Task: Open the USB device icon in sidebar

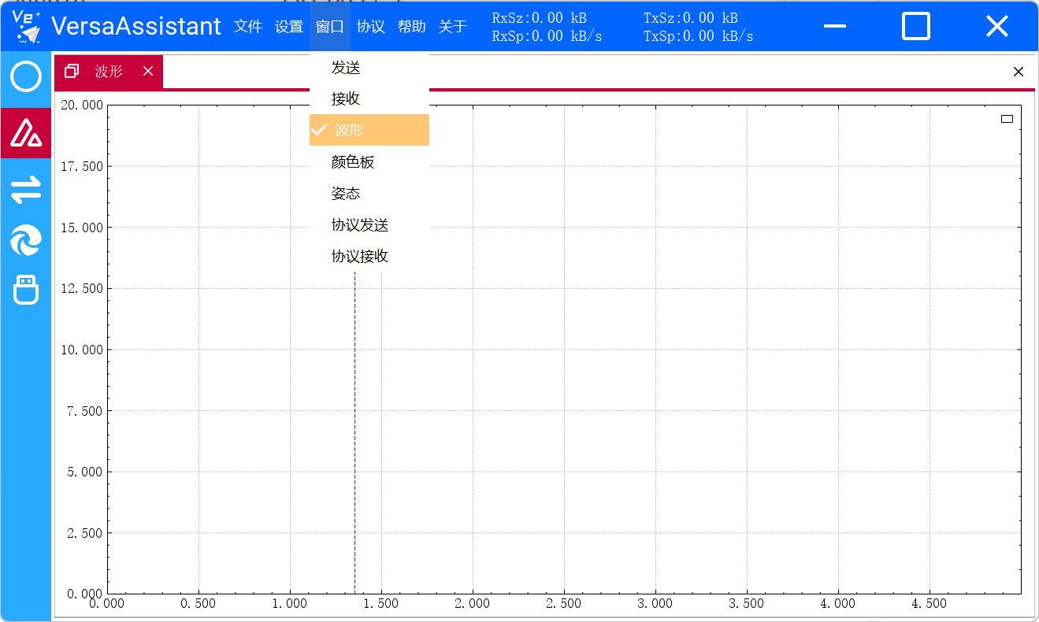Action: (26, 290)
